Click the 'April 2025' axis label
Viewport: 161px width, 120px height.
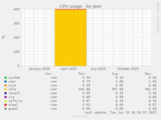[69, 69]
